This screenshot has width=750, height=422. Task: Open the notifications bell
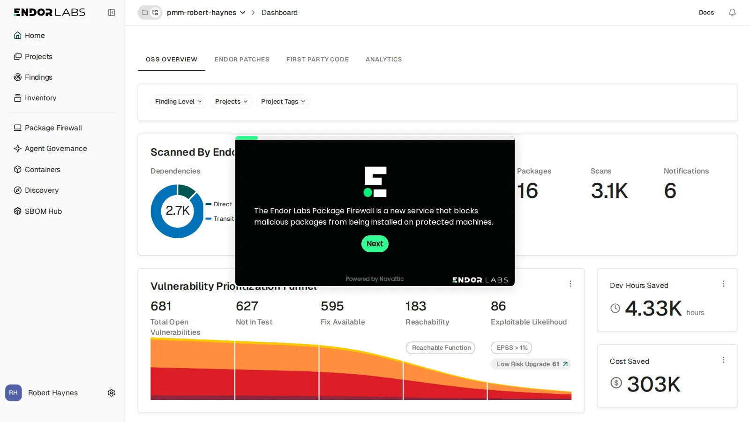click(732, 13)
